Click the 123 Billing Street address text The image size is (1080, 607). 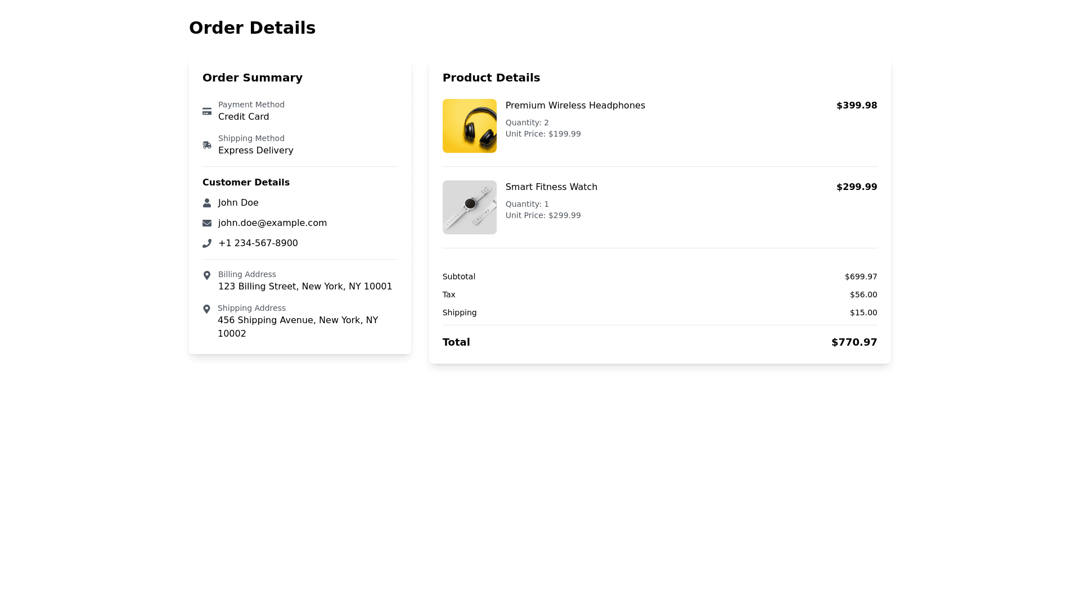tap(305, 287)
